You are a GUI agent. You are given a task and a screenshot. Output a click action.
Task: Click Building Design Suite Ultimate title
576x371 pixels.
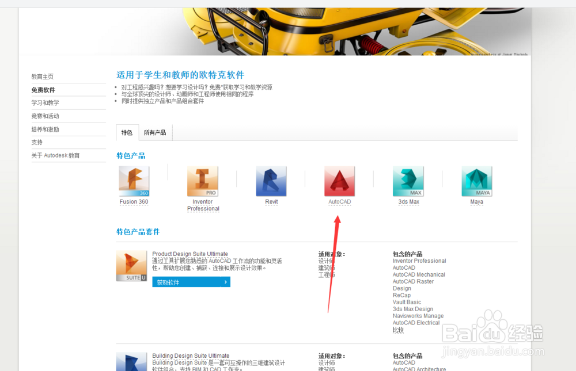pyautogui.click(x=191, y=355)
